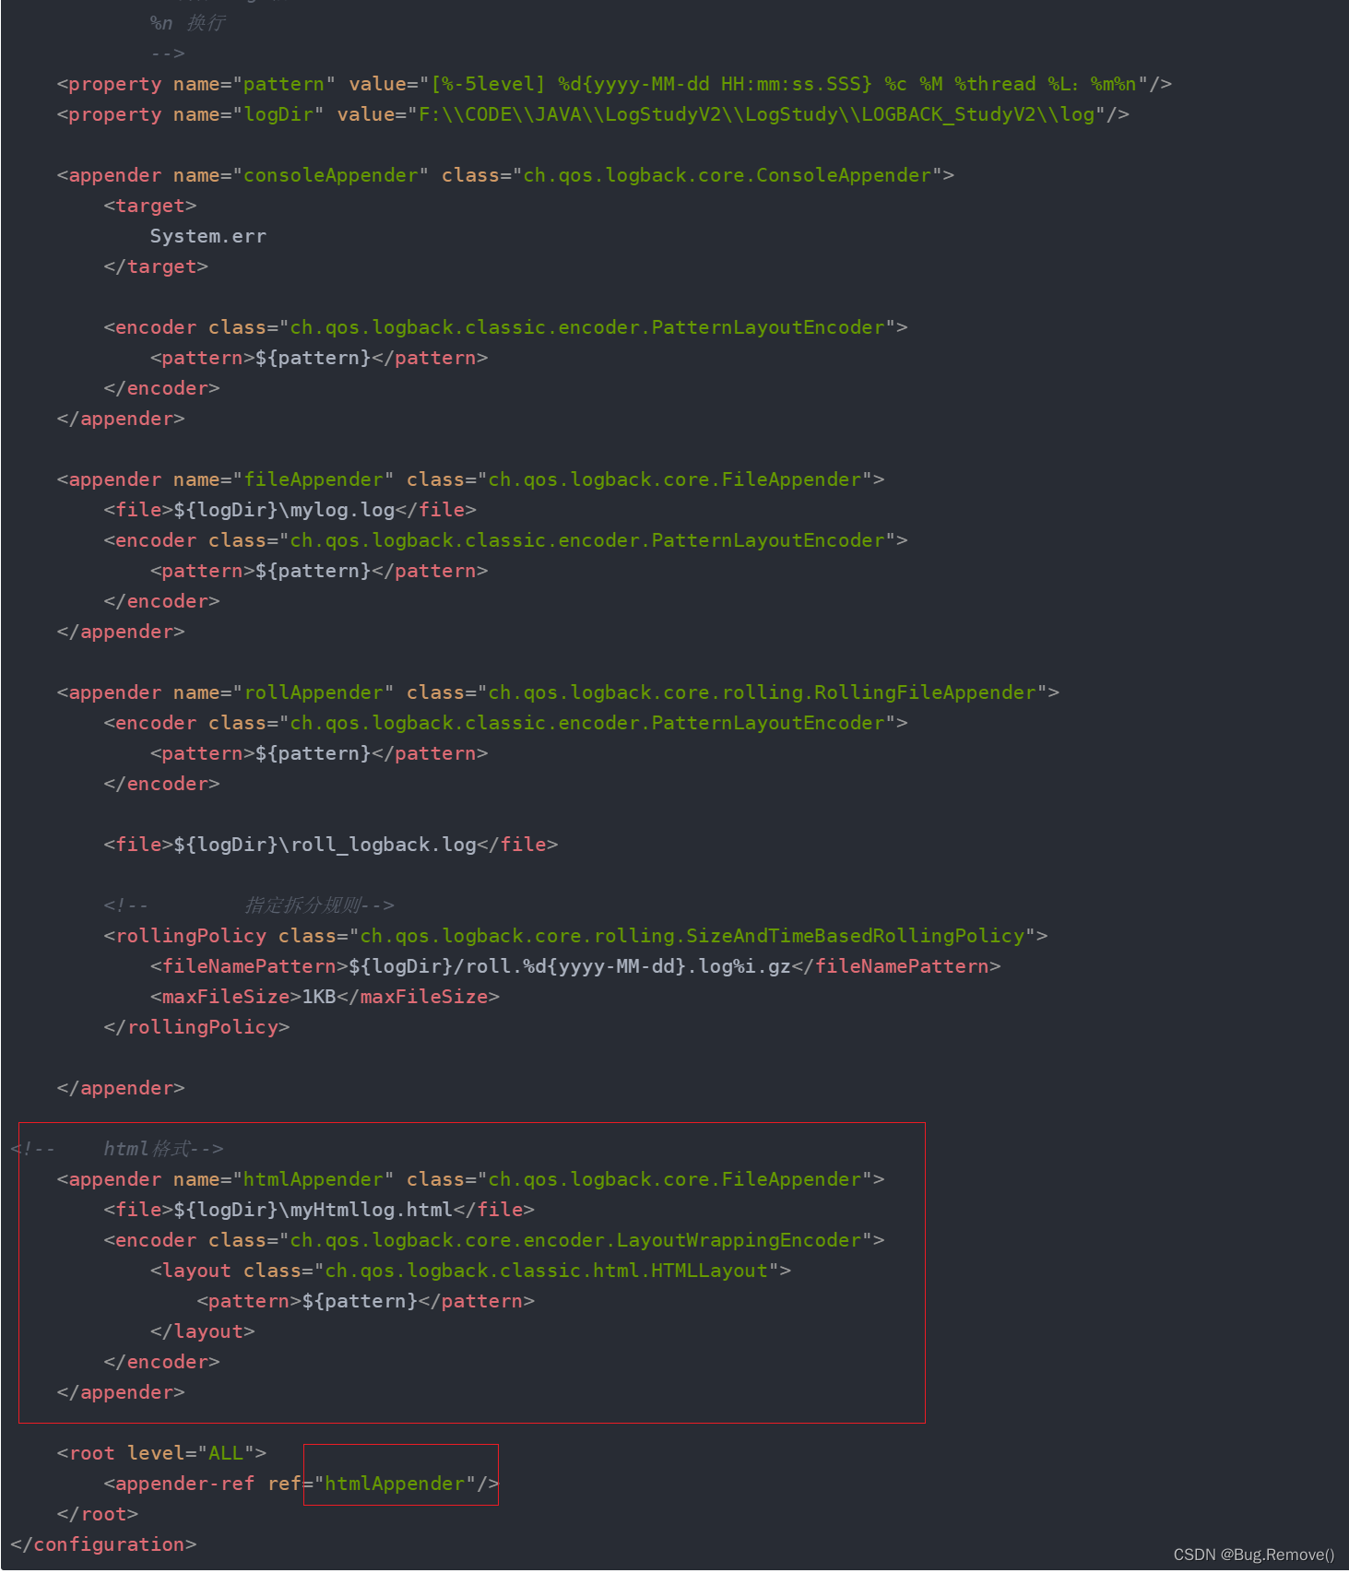Screen dimensions: 1349x1573
Task: Click the fileNamePattern roll.%d line
Action: 575,966
